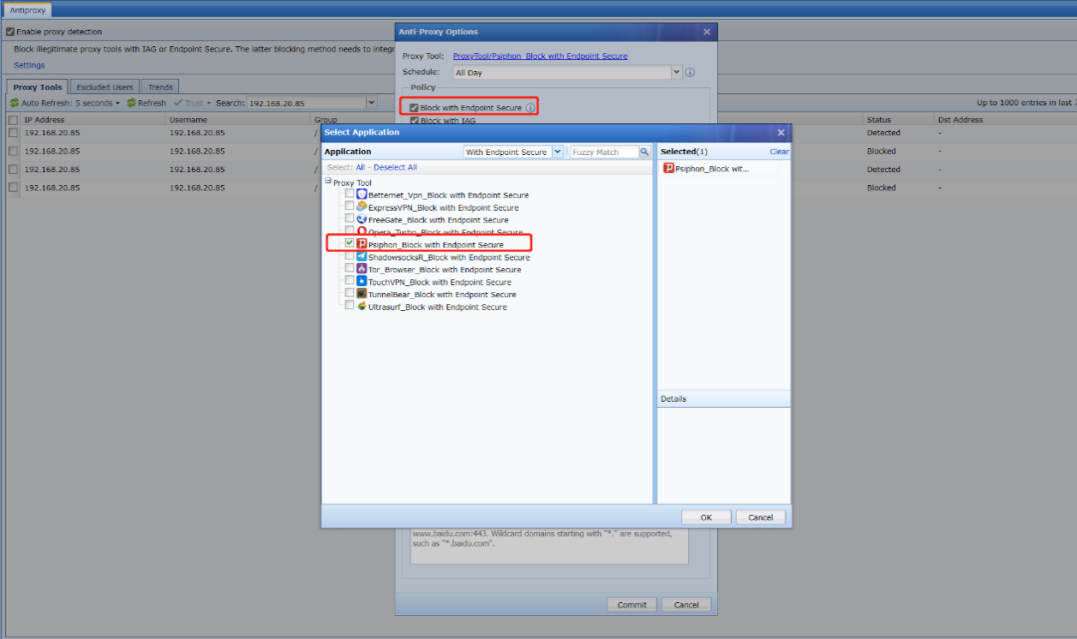Click the Betternet VPN app icon
The image size is (1077, 639).
coord(362,194)
